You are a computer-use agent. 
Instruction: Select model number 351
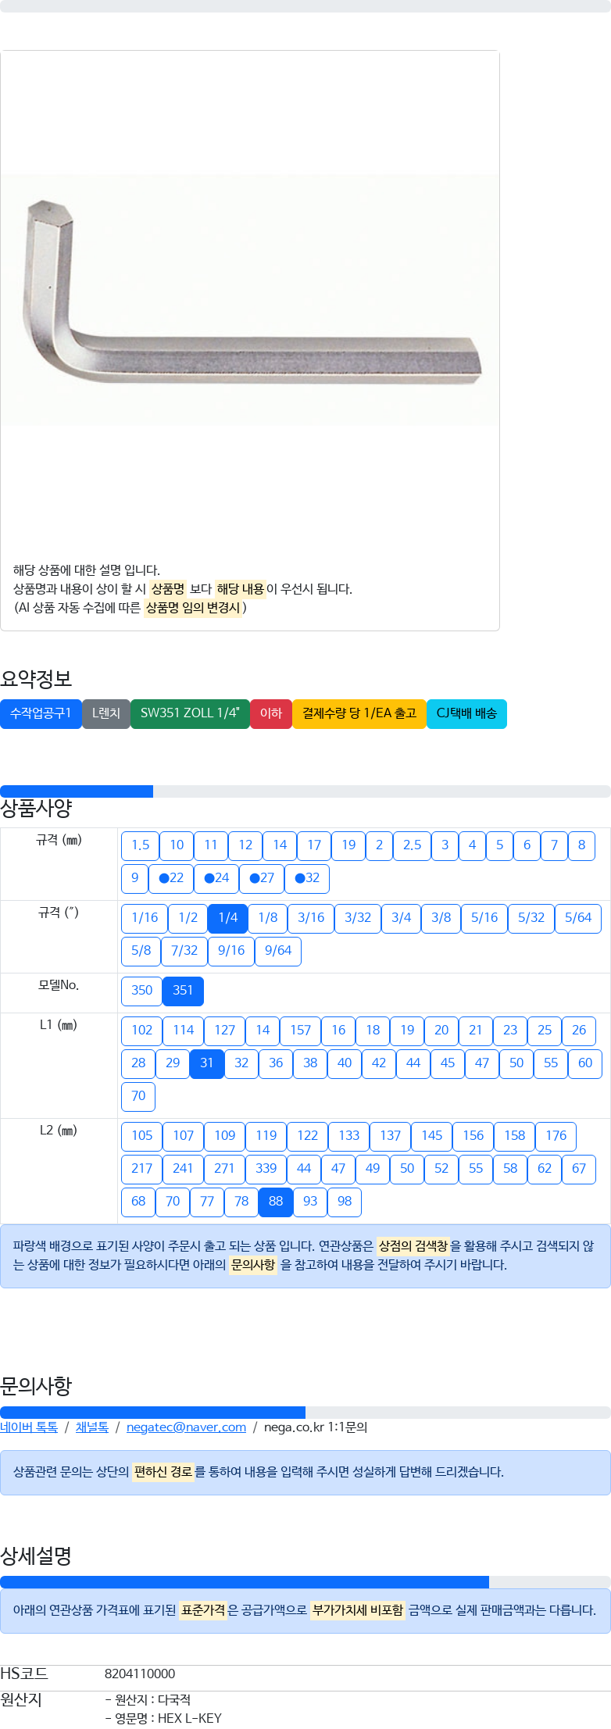183,991
